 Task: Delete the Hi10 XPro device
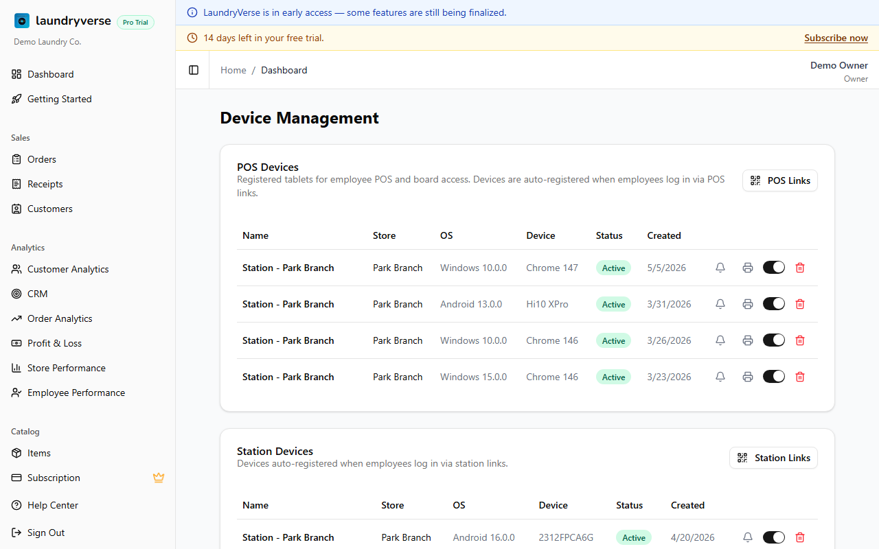click(x=800, y=304)
